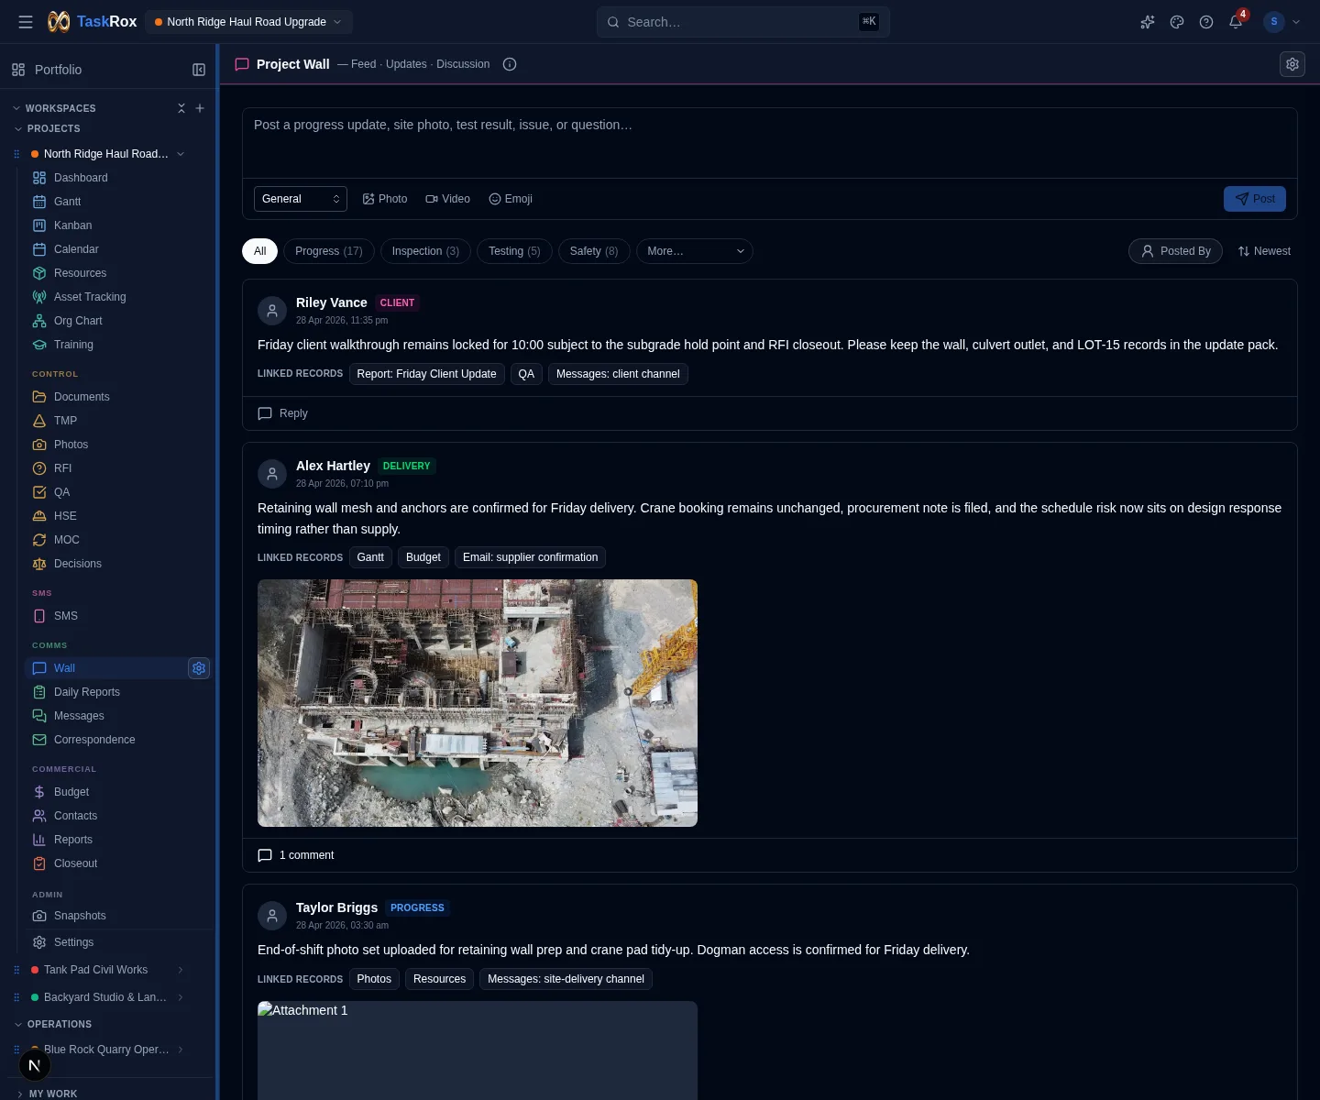Open the hamburger navigation menu
The height and width of the screenshot is (1100, 1320).
click(26, 22)
